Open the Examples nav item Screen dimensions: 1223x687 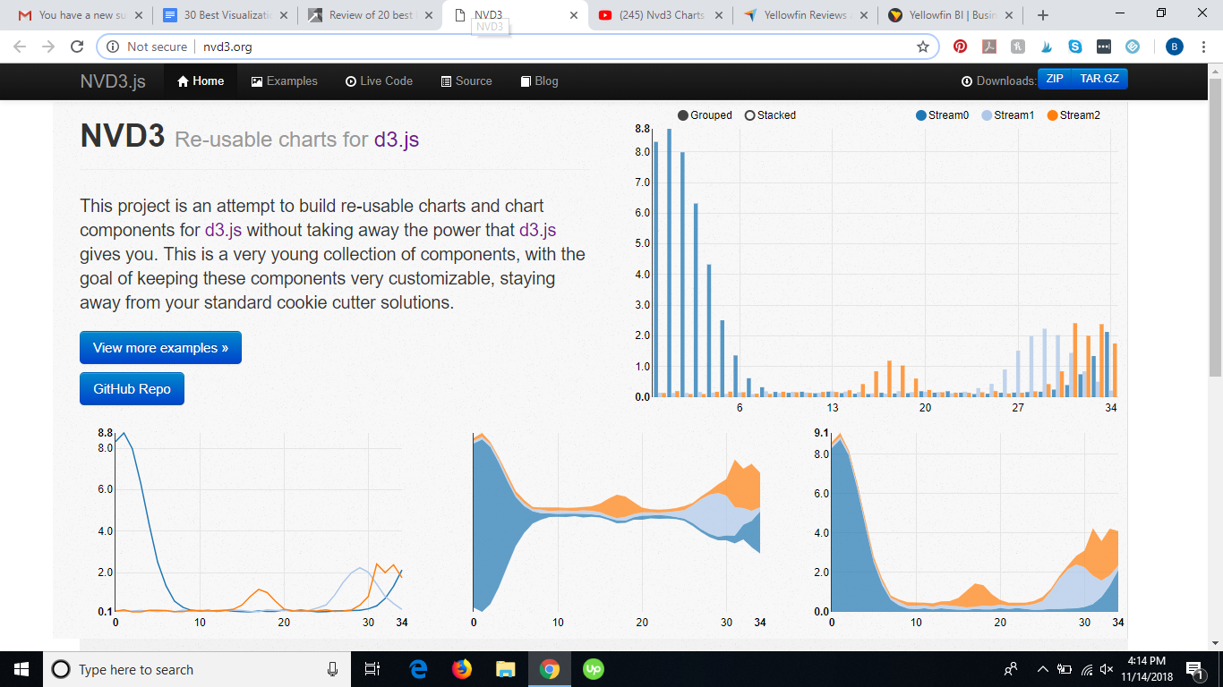click(x=284, y=81)
